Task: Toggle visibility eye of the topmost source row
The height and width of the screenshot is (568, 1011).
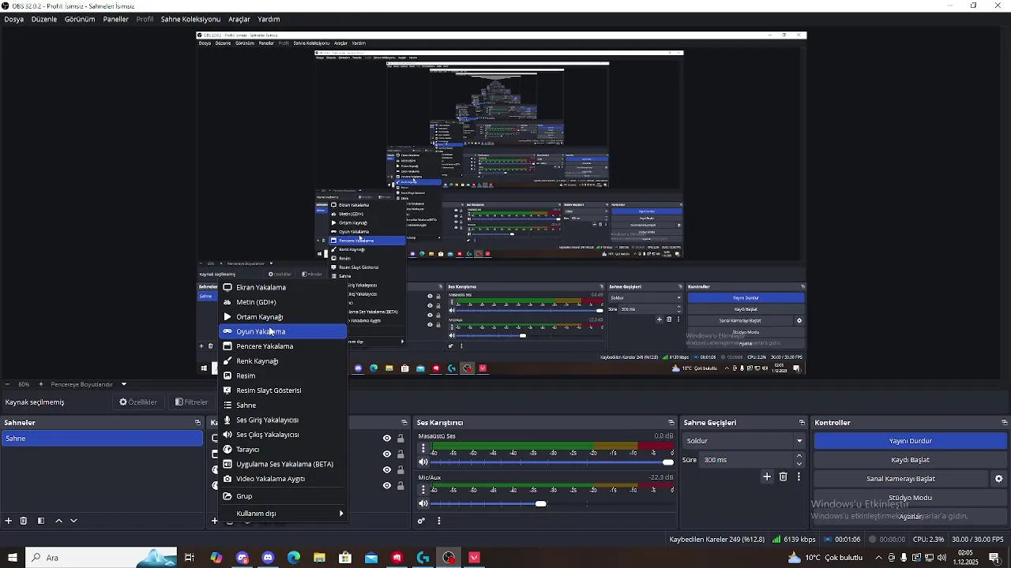Action: point(387,439)
